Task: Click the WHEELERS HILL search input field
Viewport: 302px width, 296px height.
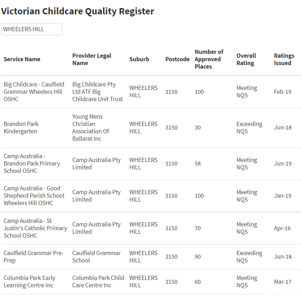Action: click(31, 29)
